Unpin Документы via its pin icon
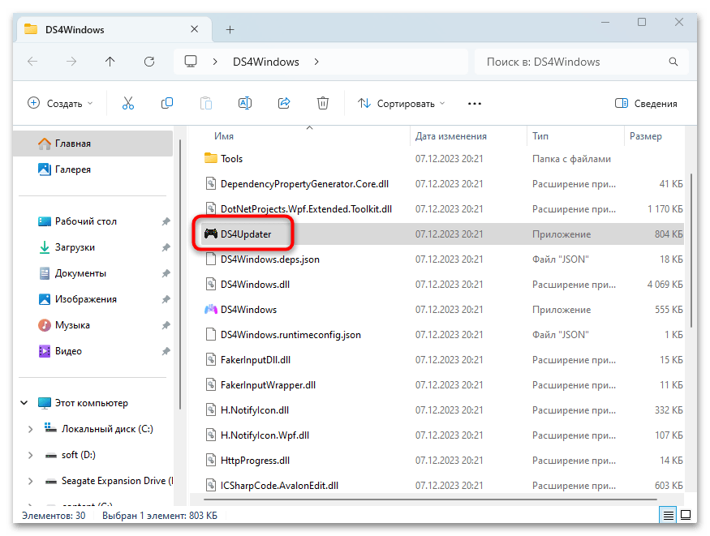Image resolution: width=710 pixels, height=536 pixels. tap(166, 273)
